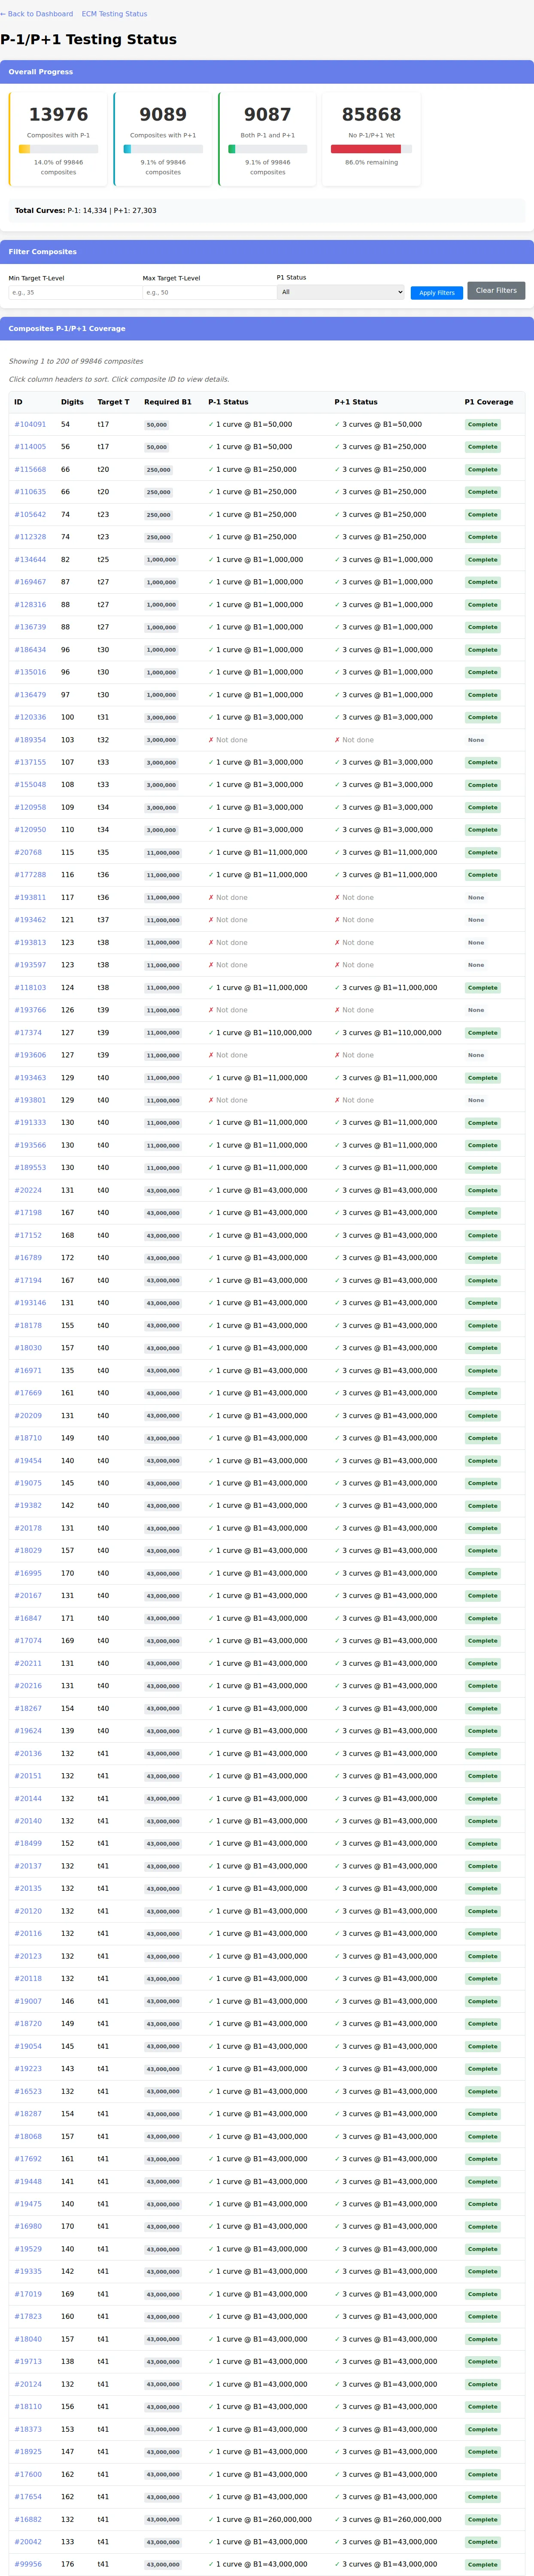The height and width of the screenshot is (2576, 534).
Task: Click '3 curves @ B1=260,000,000' in row #16882
Action: point(388,2519)
